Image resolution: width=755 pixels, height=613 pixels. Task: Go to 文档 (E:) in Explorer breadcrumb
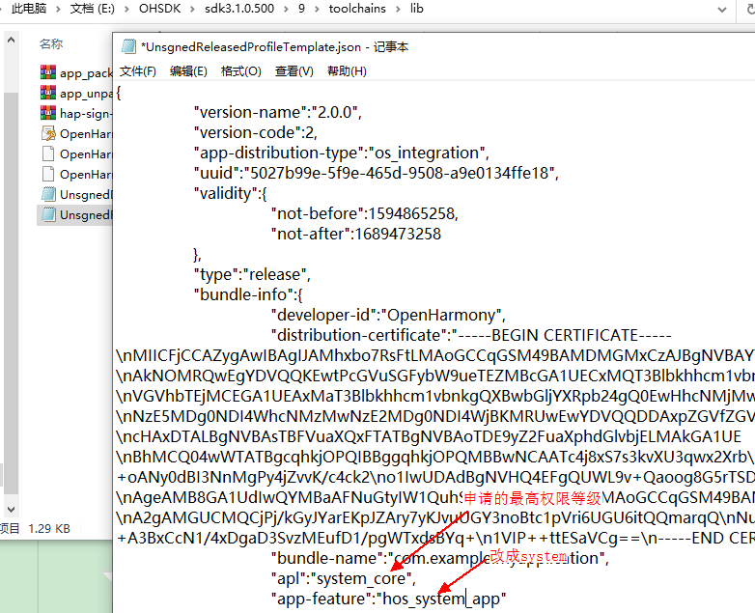(93, 9)
